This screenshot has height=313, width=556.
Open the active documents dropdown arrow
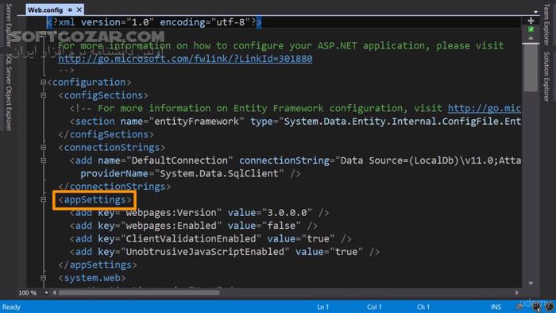536,12
